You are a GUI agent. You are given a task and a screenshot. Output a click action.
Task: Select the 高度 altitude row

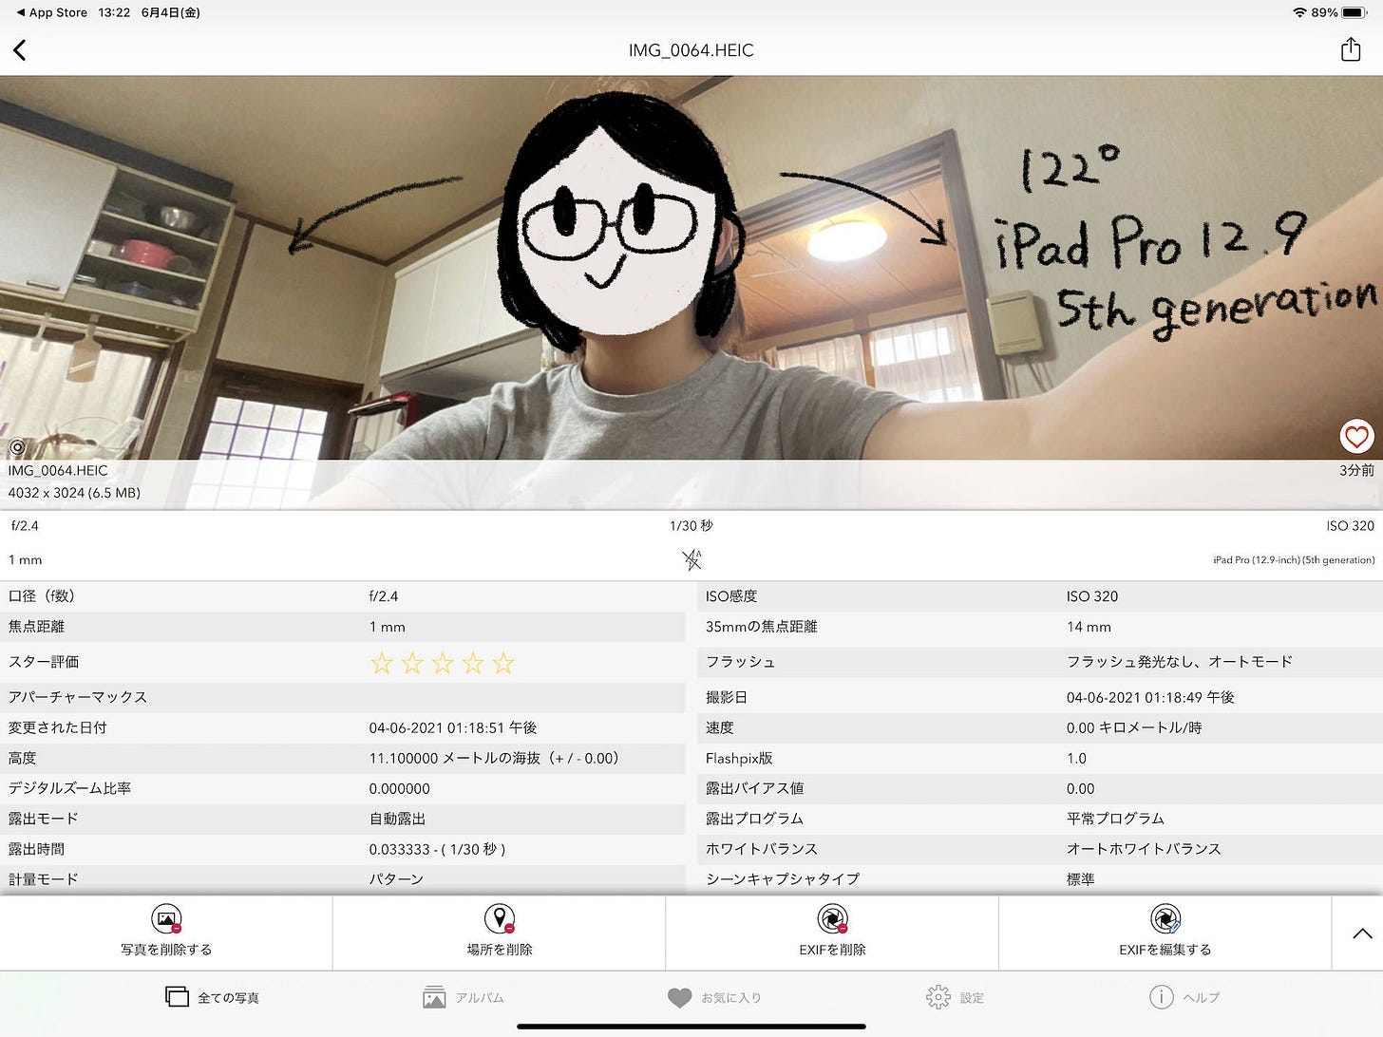point(342,758)
